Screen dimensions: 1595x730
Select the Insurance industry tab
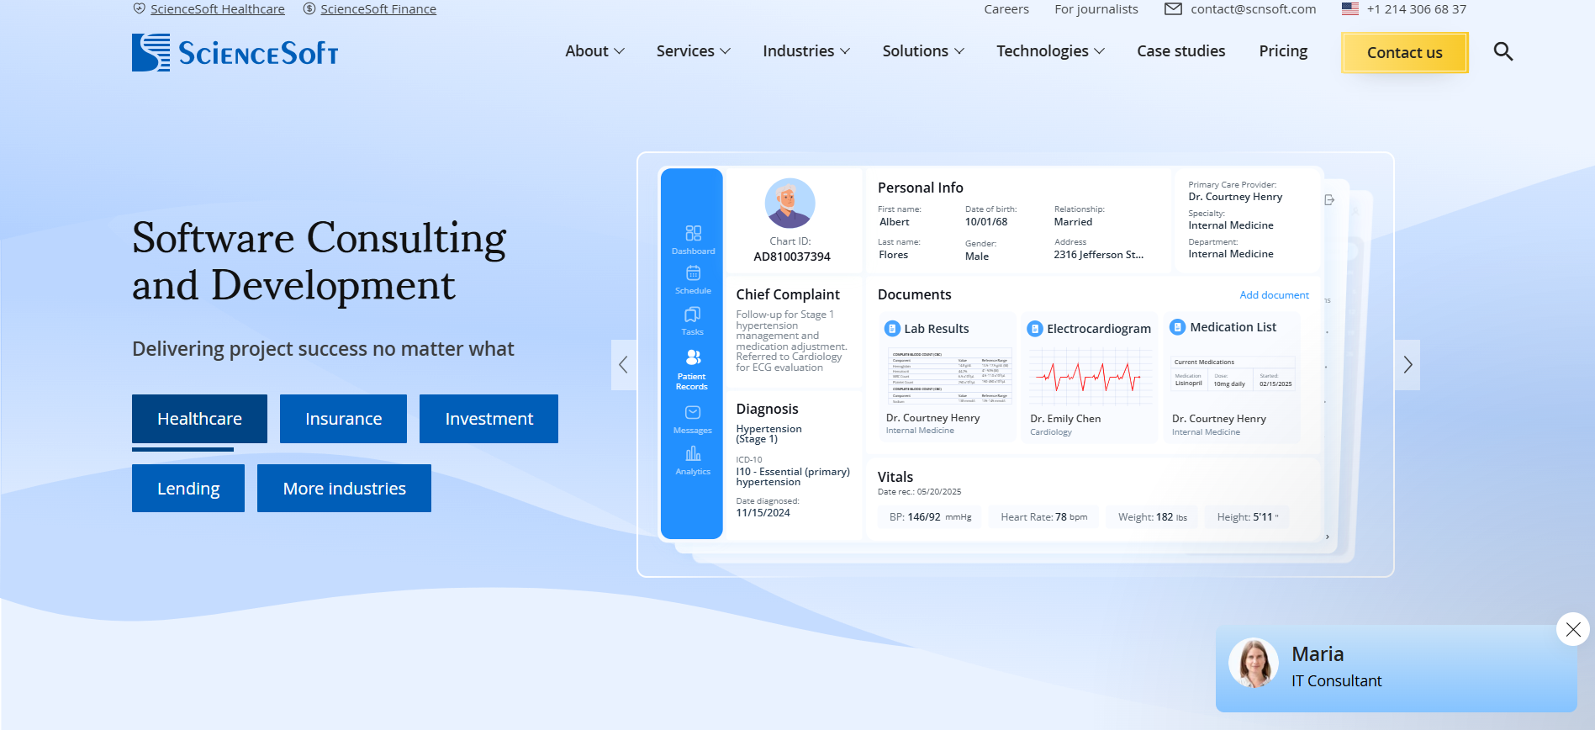343,419
